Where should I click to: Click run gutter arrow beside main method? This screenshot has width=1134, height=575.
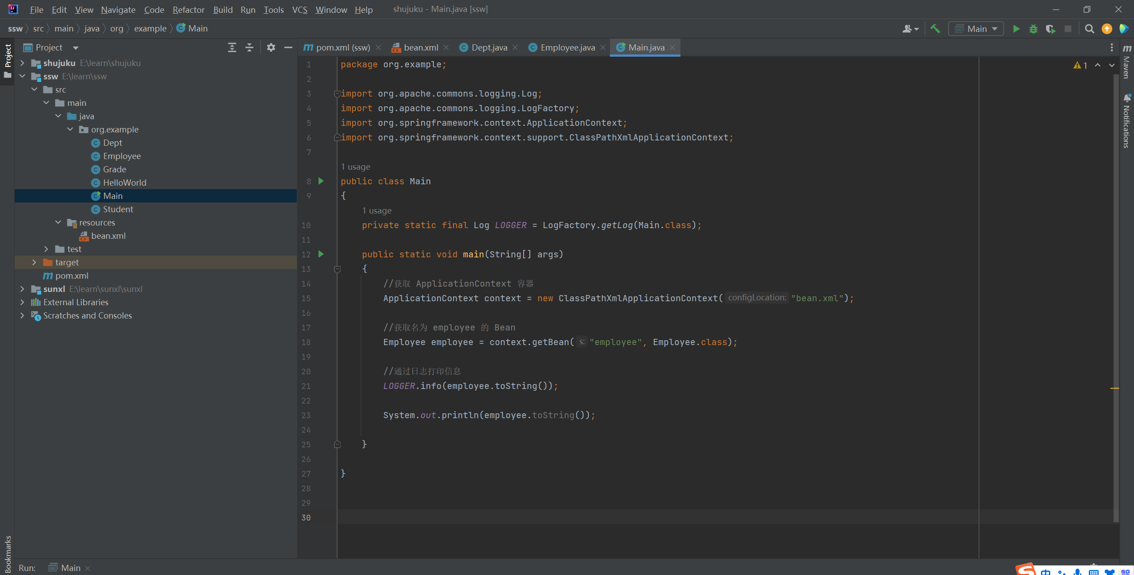coord(321,254)
